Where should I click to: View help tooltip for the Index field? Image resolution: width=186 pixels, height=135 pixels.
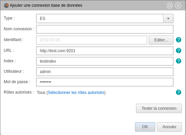pos(179,61)
